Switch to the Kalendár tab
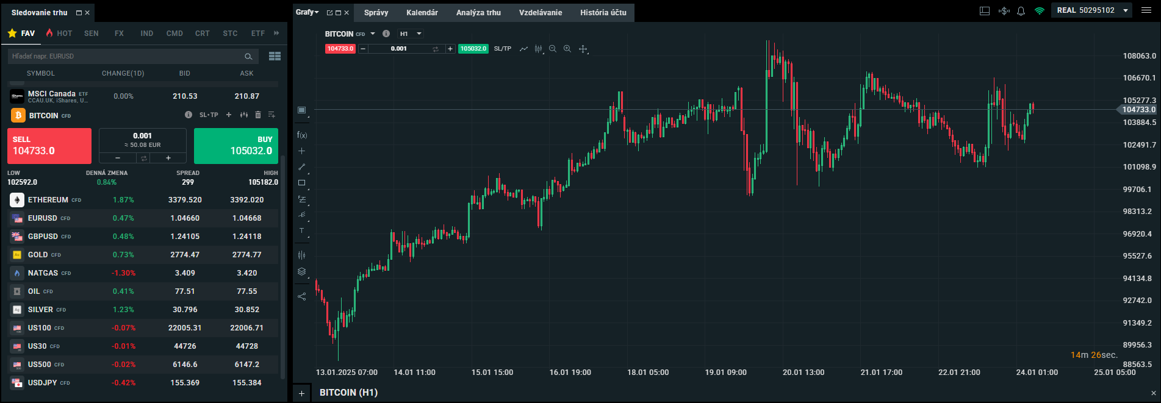The width and height of the screenshot is (1161, 403). [422, 12]
